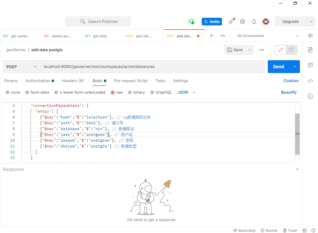Check notifications via the bell icon
The height and width of the screenshot is (233, 318).
(254, 21)
